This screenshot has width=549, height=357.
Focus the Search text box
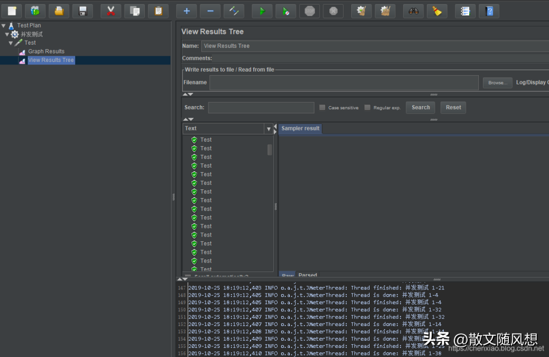[261, 108]
